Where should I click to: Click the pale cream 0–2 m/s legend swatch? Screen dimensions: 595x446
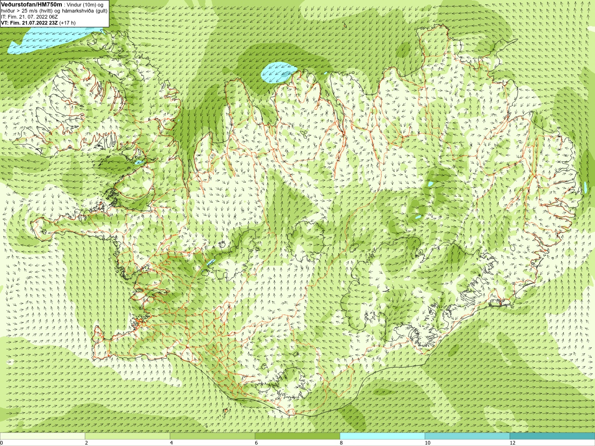coord(43,436)
